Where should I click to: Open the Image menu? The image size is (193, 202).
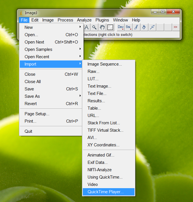coord(48,20)
